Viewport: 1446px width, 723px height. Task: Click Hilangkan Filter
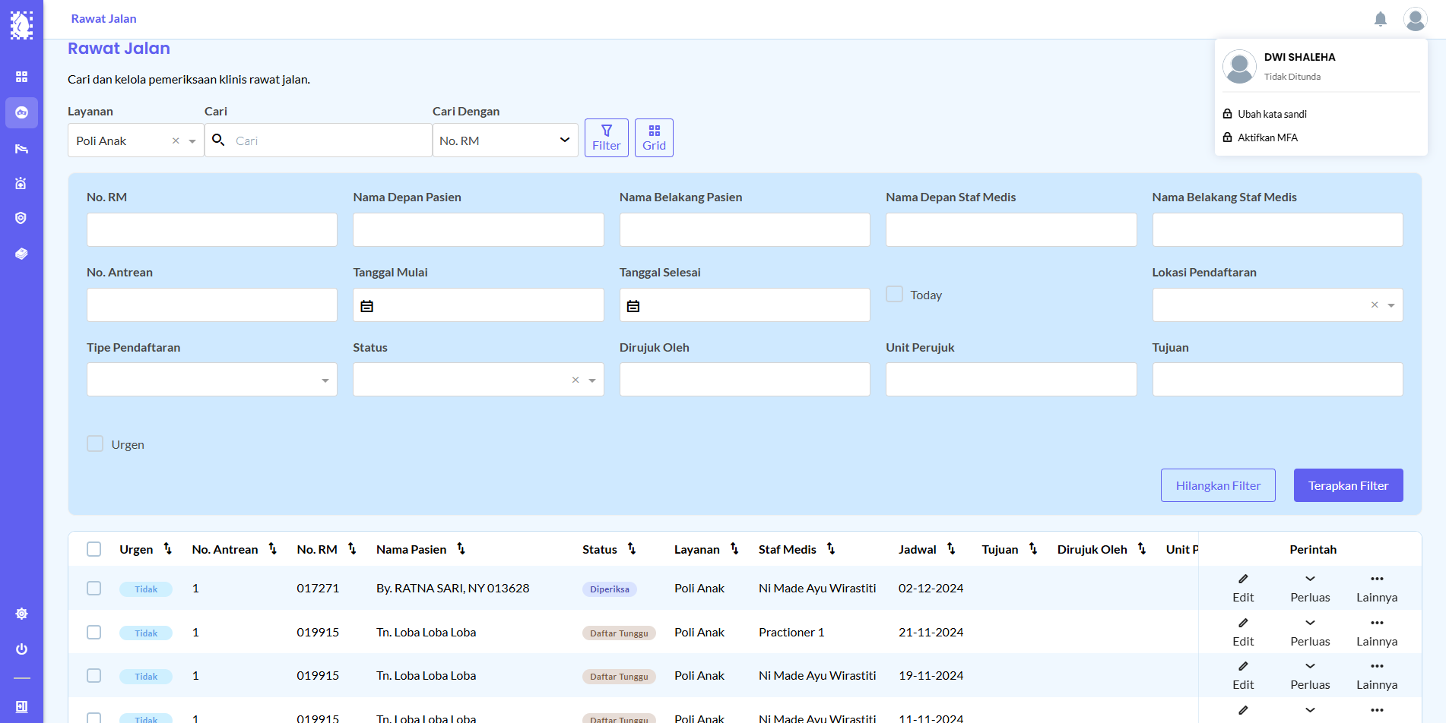coord(1218,485)
